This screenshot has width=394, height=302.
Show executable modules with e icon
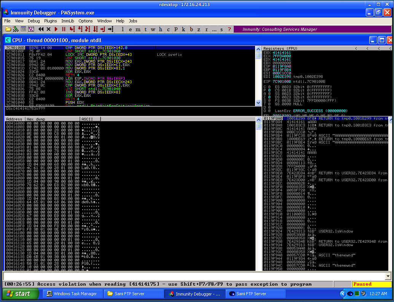(x=130, y=29)
